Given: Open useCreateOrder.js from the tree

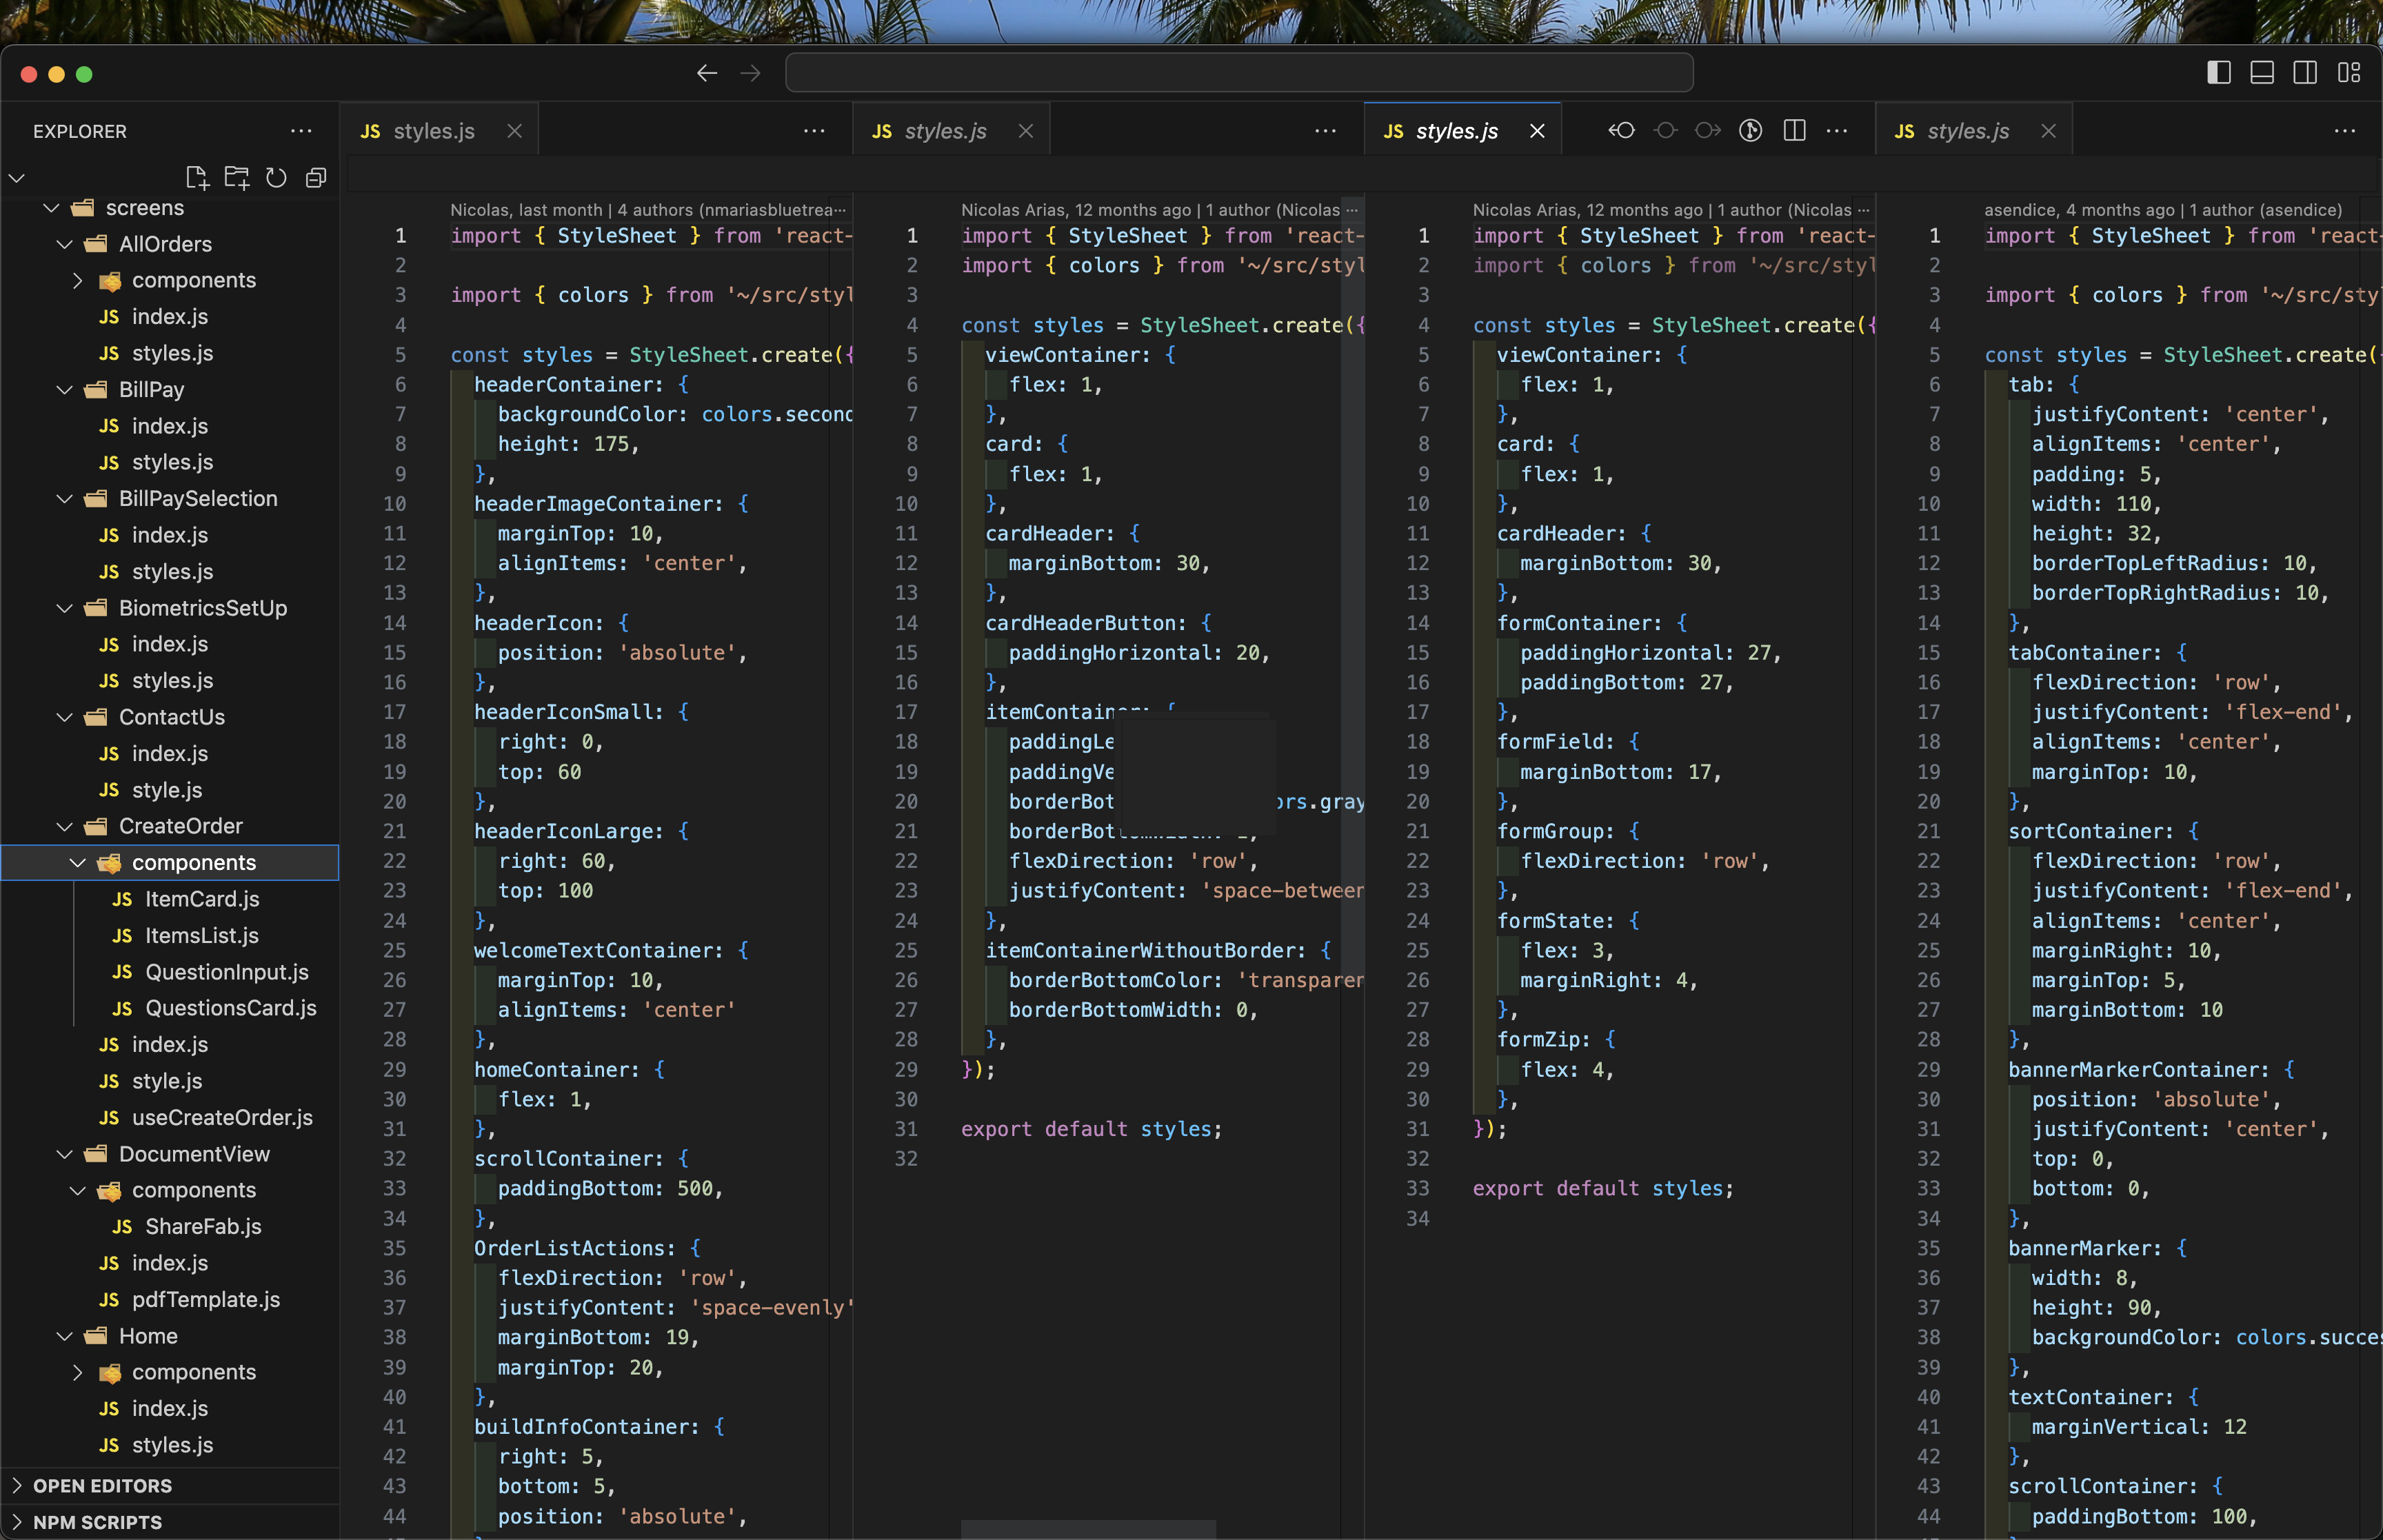Looking at the screenshot, I should click(222, 1117).
